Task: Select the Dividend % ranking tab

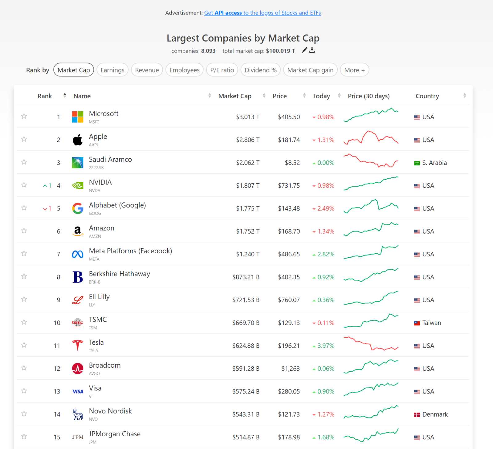Action: click(261, 70)
